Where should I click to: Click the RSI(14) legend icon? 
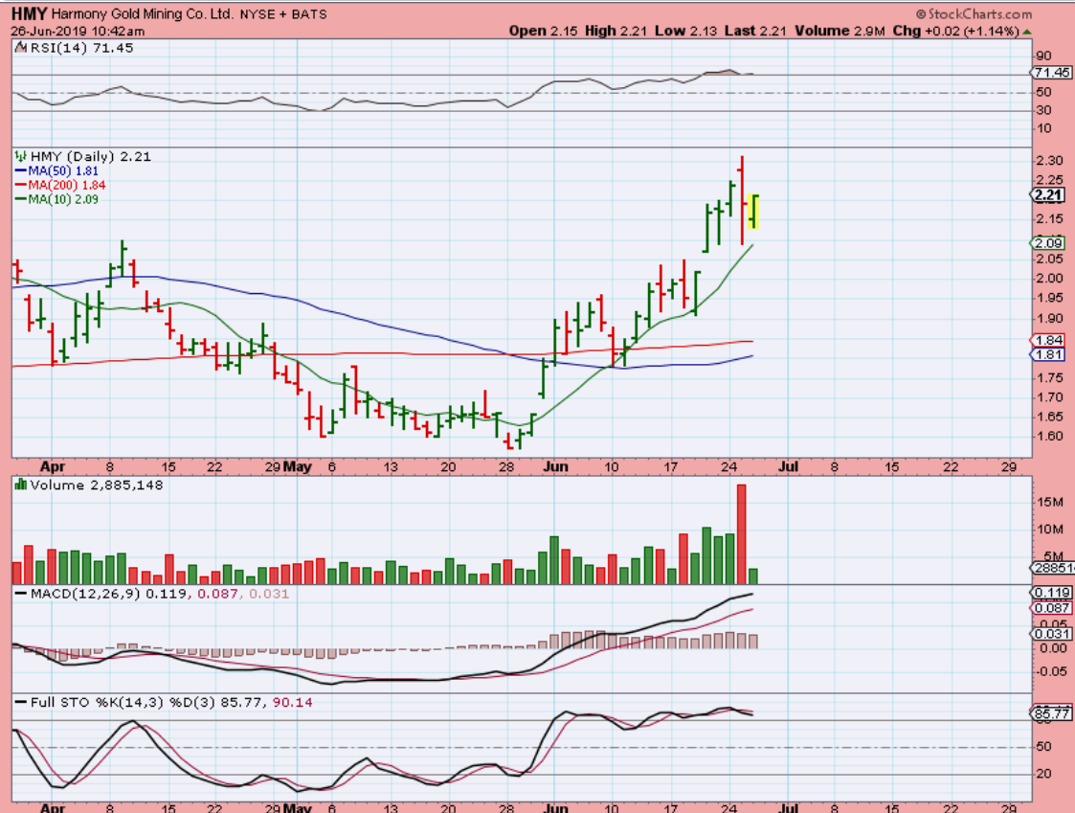(x=20, y=47)
